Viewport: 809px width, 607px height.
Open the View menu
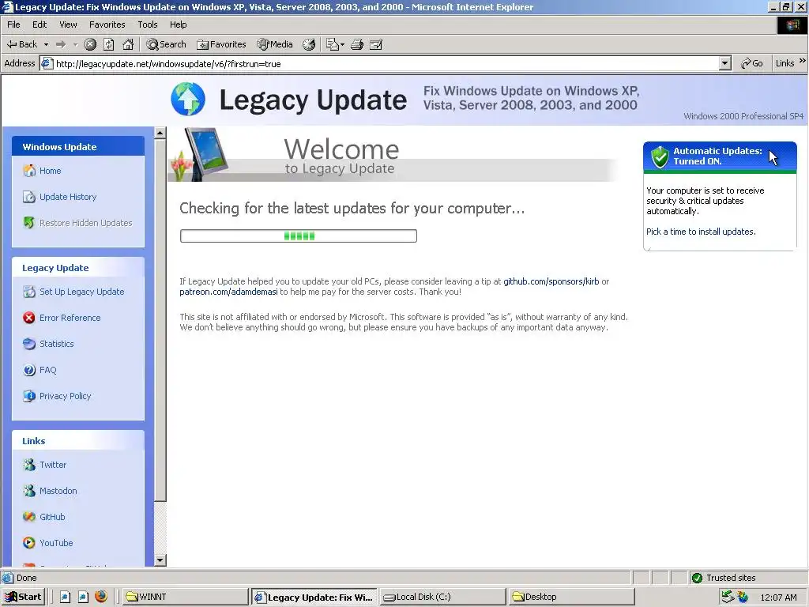pos(68,25)
